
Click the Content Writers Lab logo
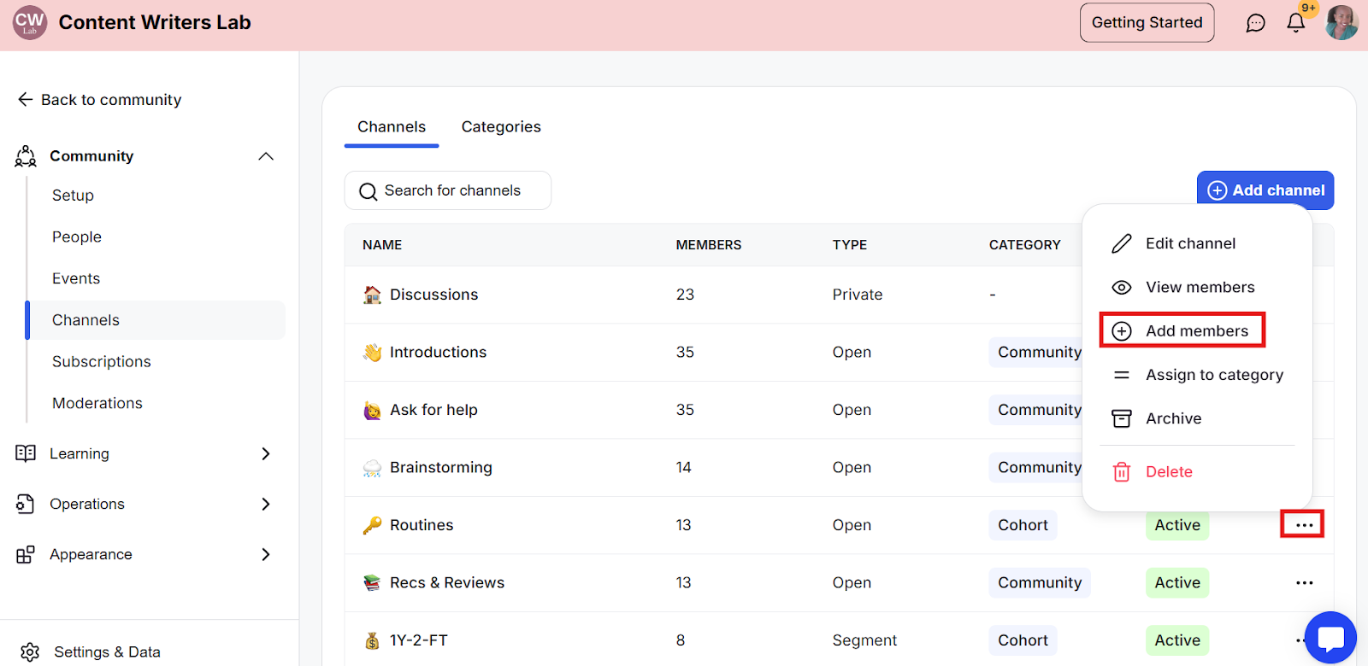coord(30,23)
